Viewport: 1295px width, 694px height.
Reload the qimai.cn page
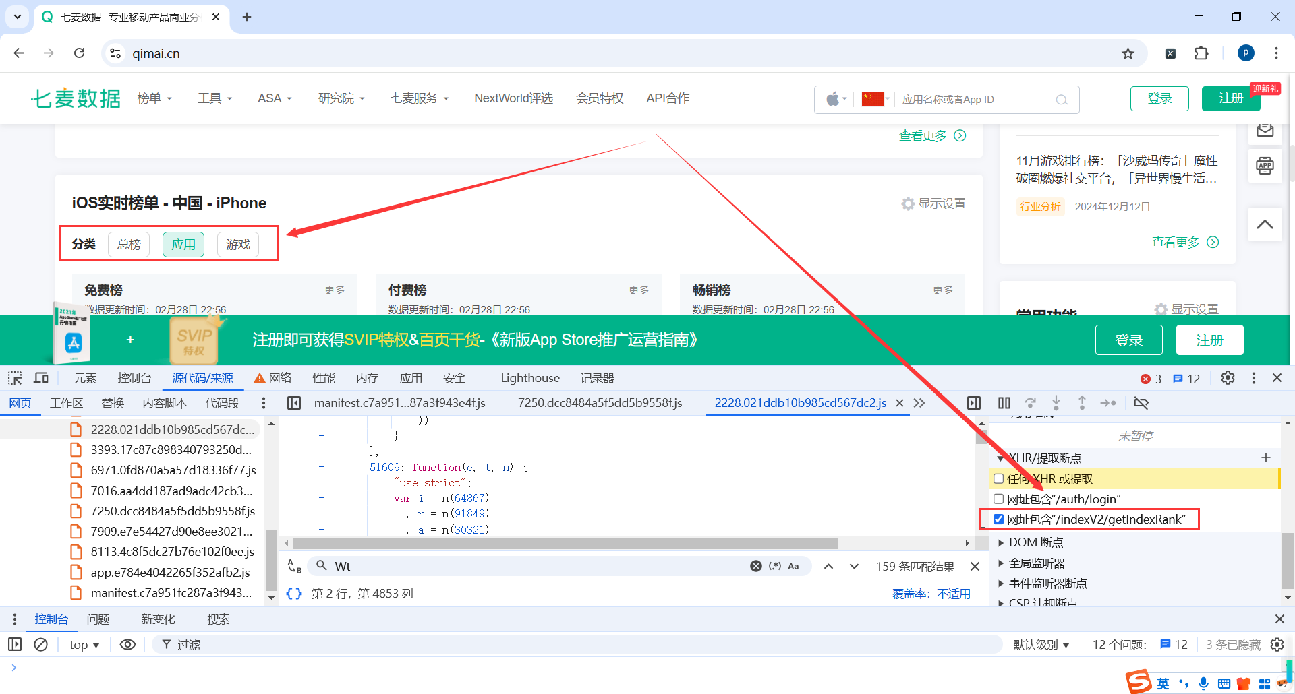79,53
